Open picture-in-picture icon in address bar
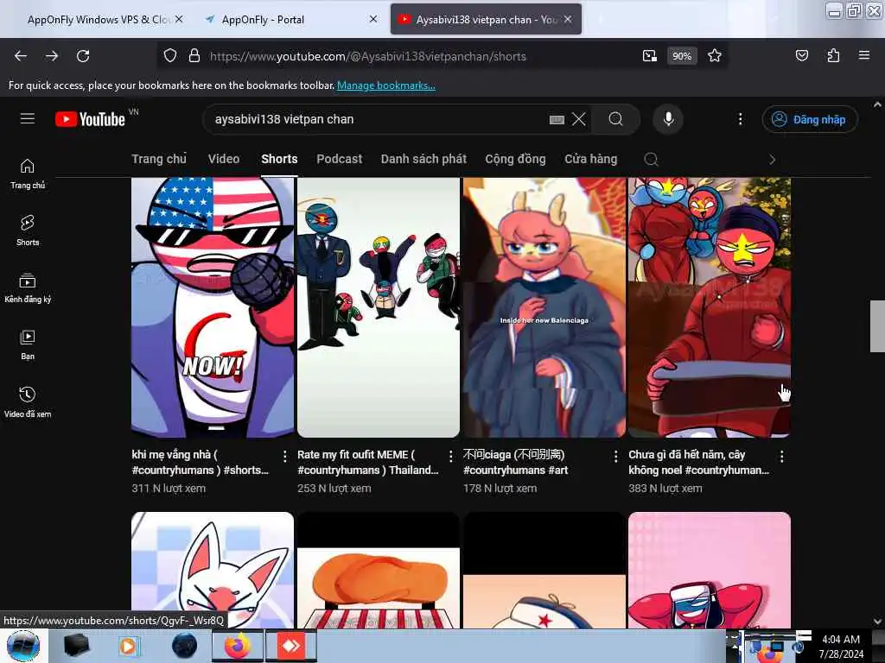The height and width of the screenshot is (663, 885). click(x=650, y=56)
